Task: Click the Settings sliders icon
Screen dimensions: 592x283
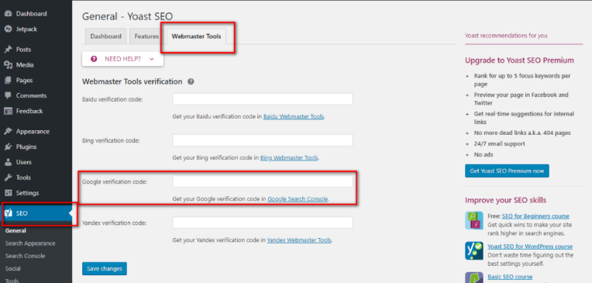Action: pyautogui.click(x=9, y=193)
